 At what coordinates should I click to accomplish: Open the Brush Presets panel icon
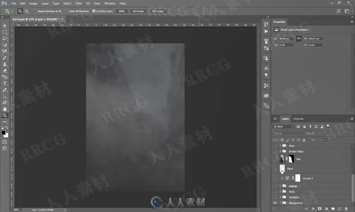[x=266, y=41]
